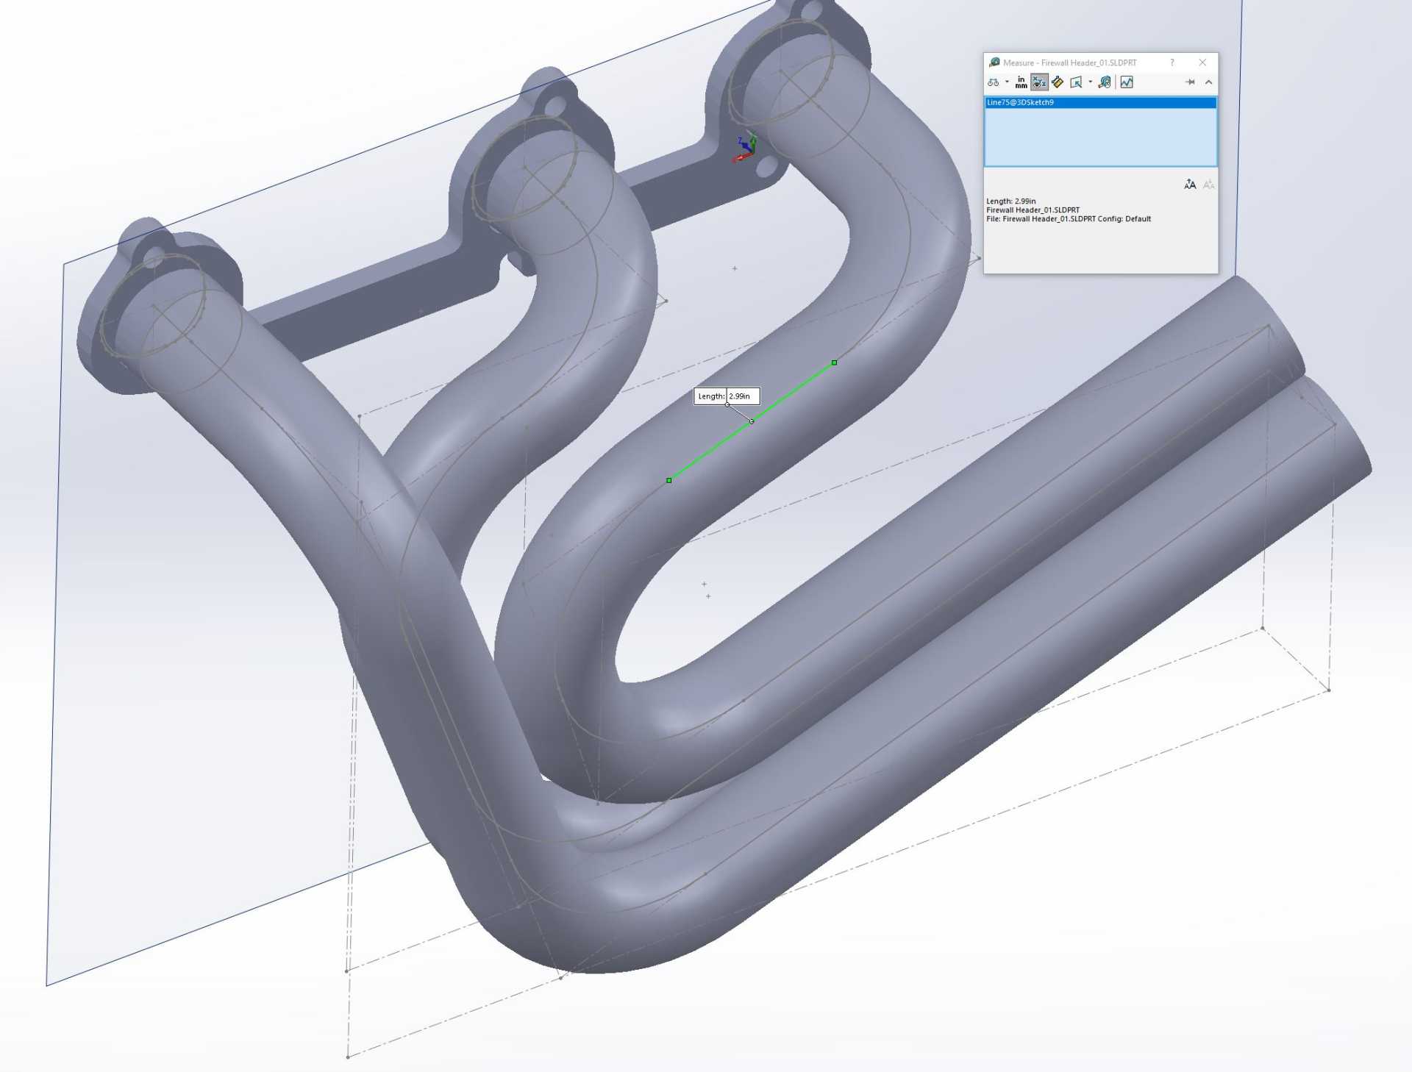Increase measurement text font size
1412x1072 pixels.
point(1190,185)
